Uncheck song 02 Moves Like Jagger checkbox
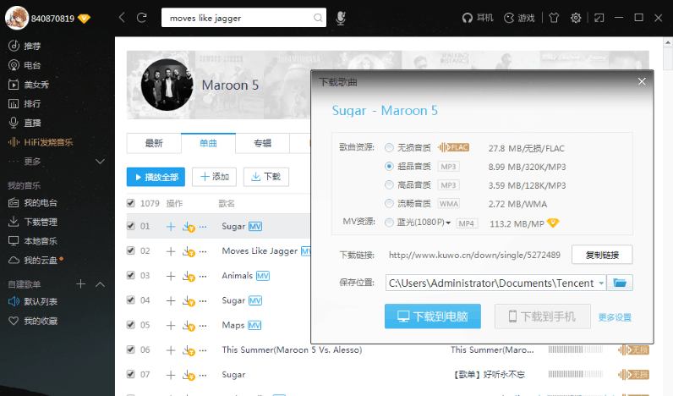This screenshot has height=396, width=673. click(x=131, y=250)
